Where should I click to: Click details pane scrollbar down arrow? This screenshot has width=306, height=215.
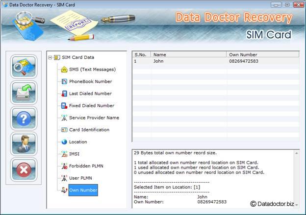point(296,205)
